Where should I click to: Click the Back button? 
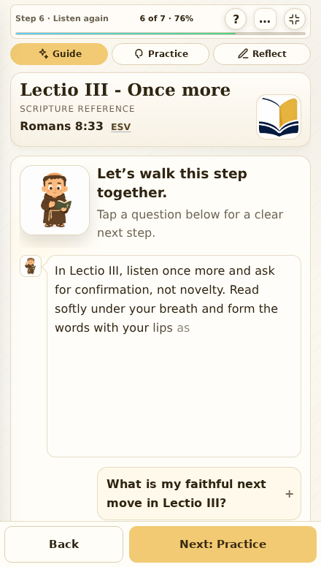coord(64,544)
